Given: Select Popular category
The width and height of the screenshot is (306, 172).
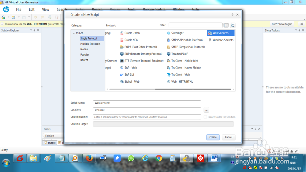Looking at the screenshot, I should pos(84,55).
